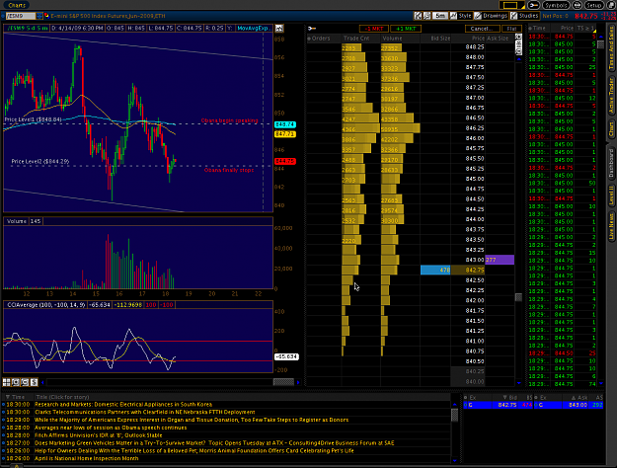Click the third chart-sync icon below chart
This screenshot has width=617, height=468.
click(25, 382)
